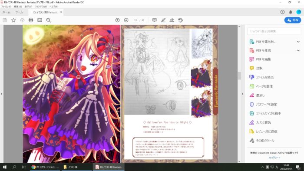This screenshot has width=304, height=171.
Task: Expand the PDF export options chevron
Action: [x=298, y=42]
